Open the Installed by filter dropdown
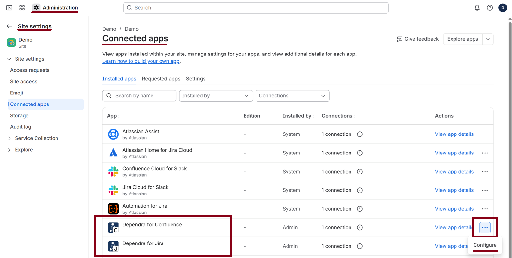512x258 pixels. pyautogui.click(x=216, y=96)
